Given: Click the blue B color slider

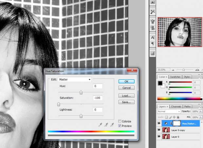Looking at the screenshot, I should (180, 92).
